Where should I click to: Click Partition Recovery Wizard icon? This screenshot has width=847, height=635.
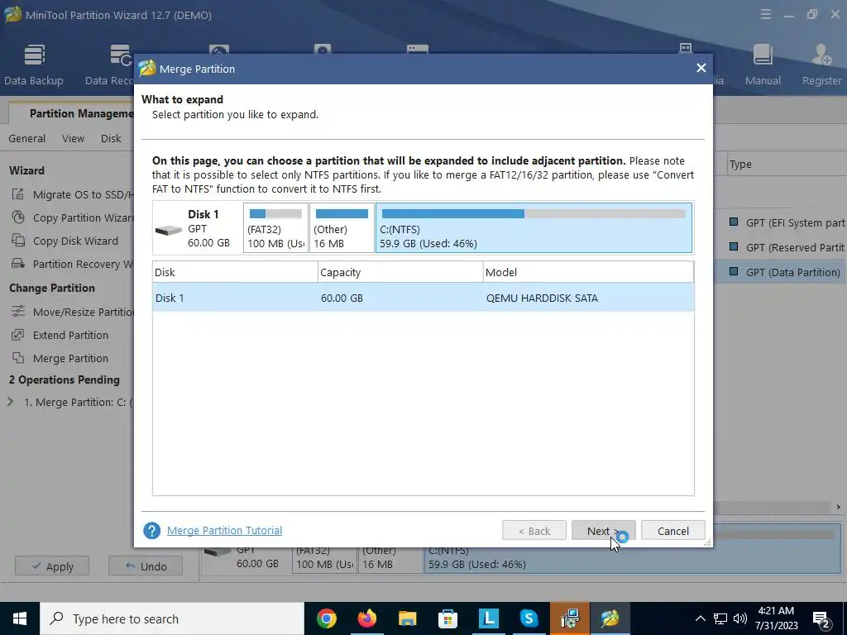point(18,264)
